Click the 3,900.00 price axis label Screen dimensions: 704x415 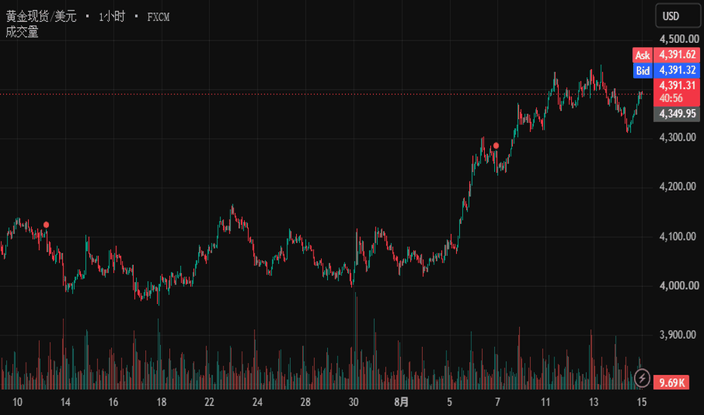[x=678, y=335]
